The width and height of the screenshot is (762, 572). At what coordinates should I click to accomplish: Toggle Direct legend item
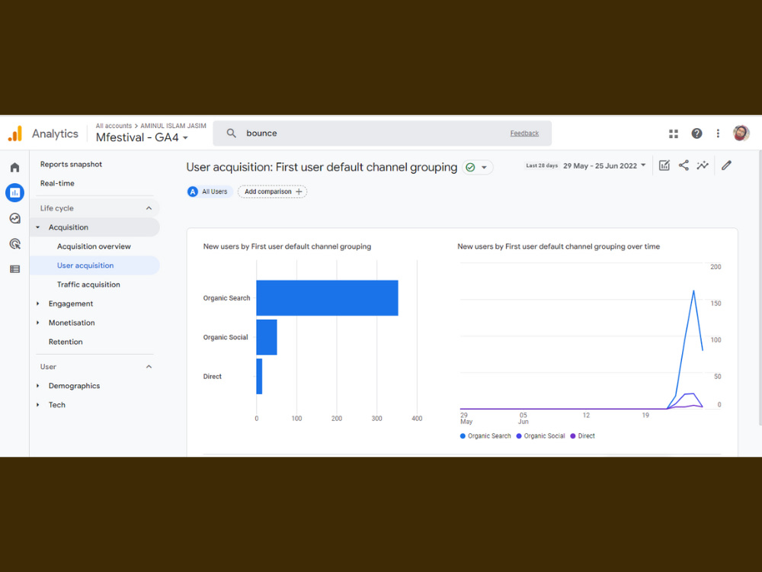pos(582,436)
